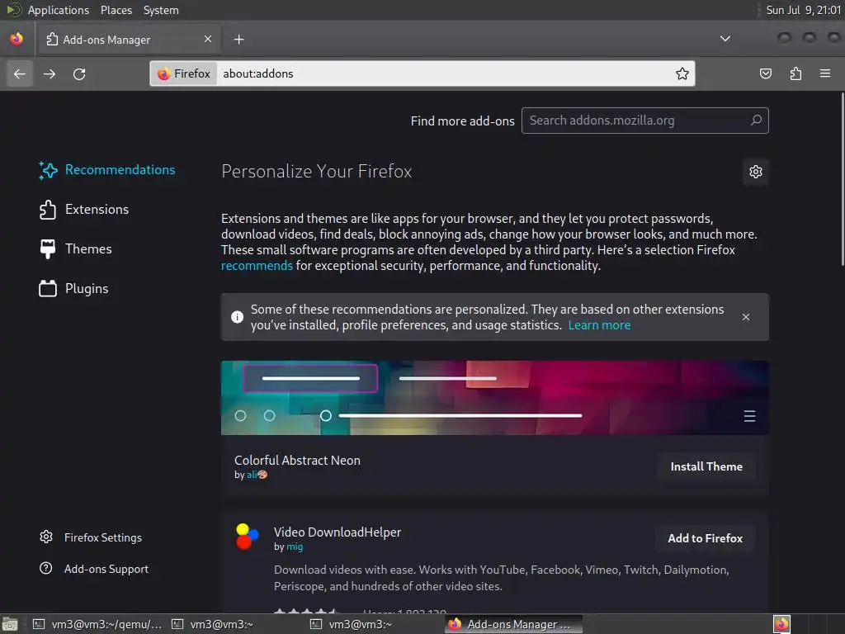
Task: Go back with the back arrow
Action: click(x=20, y=73)
